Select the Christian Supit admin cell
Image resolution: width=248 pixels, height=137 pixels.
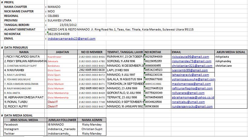coord(92,129)
